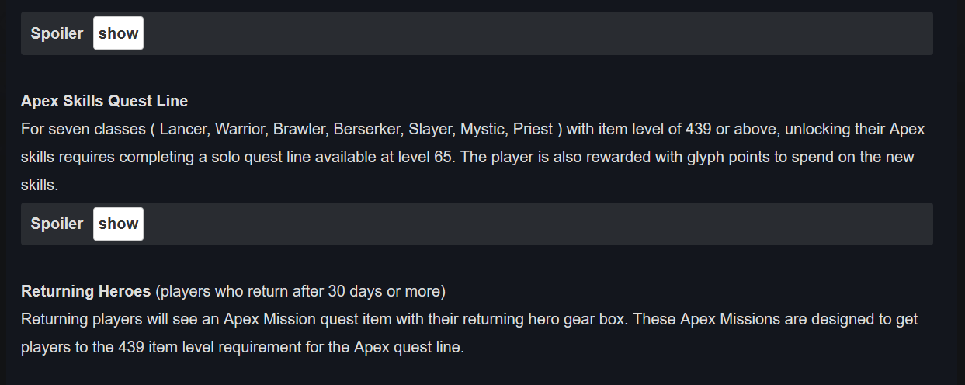This screenshot has height=385, width=965.
Task: Click the empty area of the topmost spoiler bar
Action: 536,33
